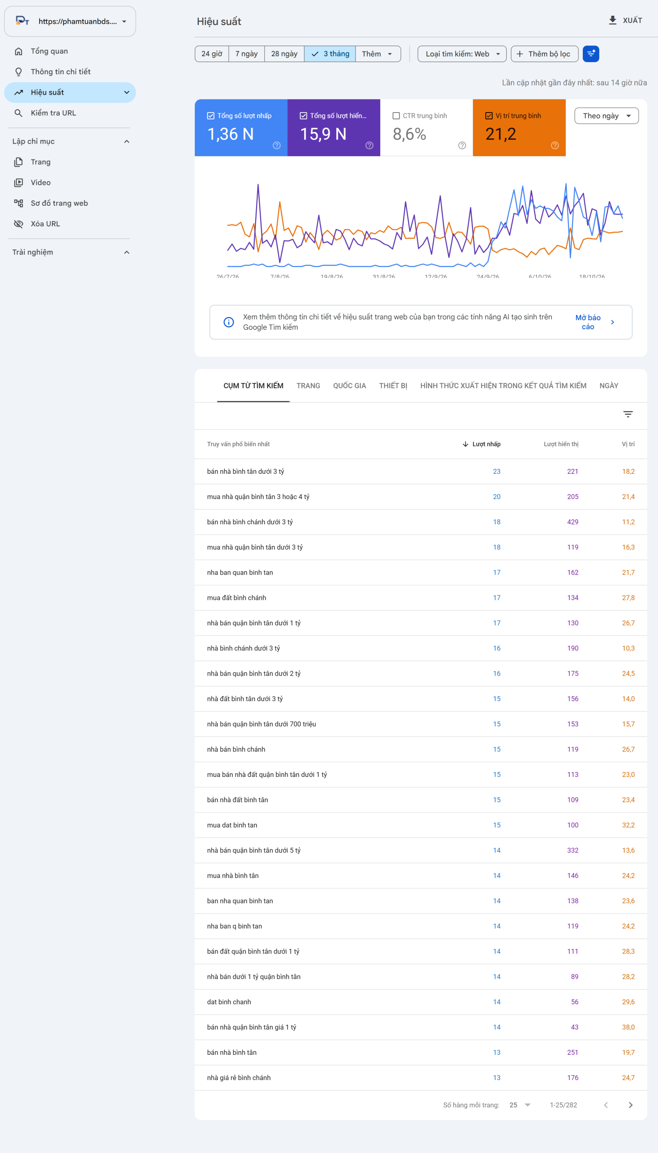Open the site property selector dropdown
Viewport: 658px width, 1153px height.
70,21
